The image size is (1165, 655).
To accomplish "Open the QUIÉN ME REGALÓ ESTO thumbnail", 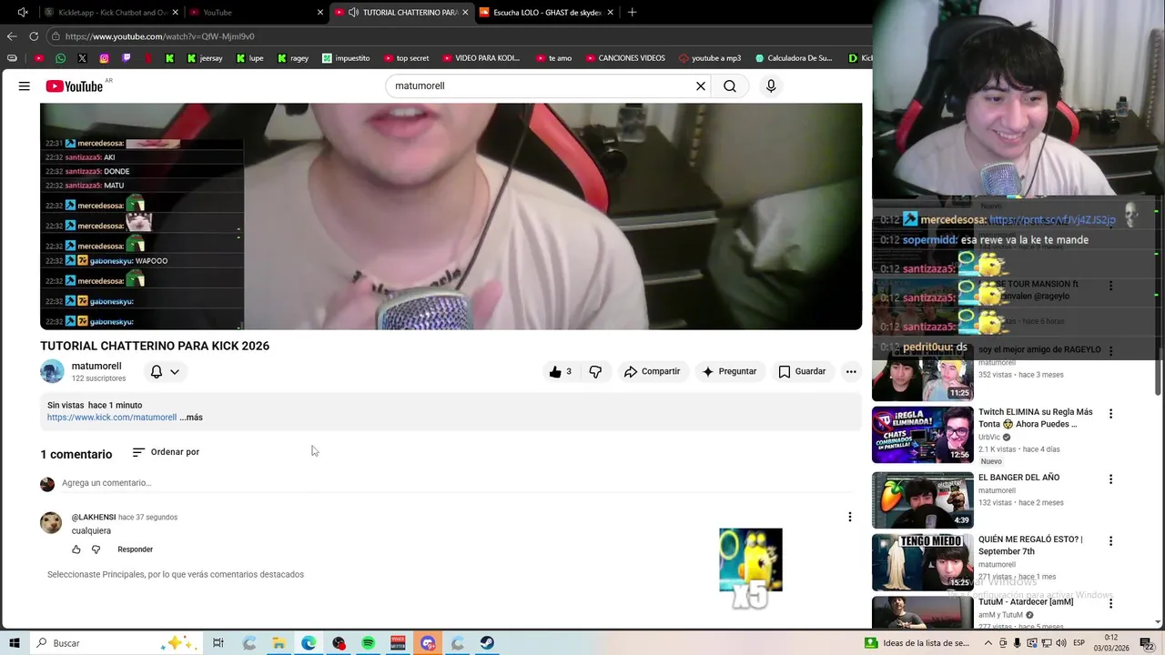I will click(x=923, y=561).
